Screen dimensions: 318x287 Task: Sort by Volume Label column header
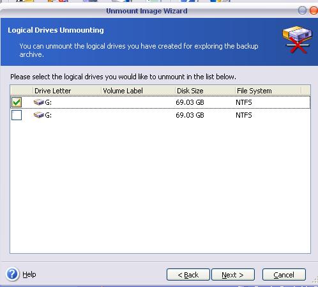[x=138, y=91]
